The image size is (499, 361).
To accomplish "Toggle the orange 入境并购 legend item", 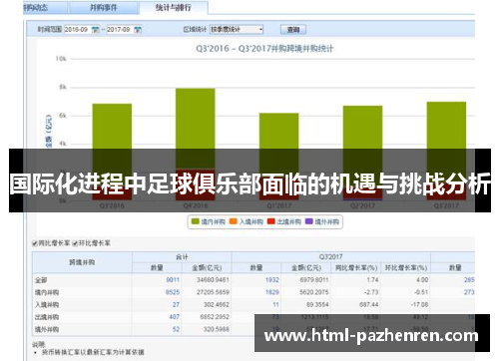I will point(247,221).
